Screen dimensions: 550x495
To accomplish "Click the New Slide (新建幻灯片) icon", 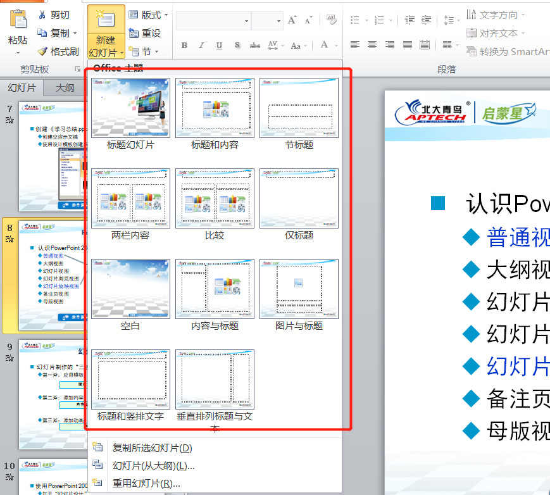I will (x=105, y=19).
